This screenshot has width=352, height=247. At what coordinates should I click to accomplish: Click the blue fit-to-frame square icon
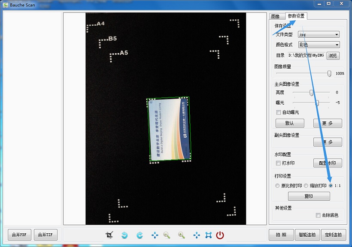click(x=209, y=235)
